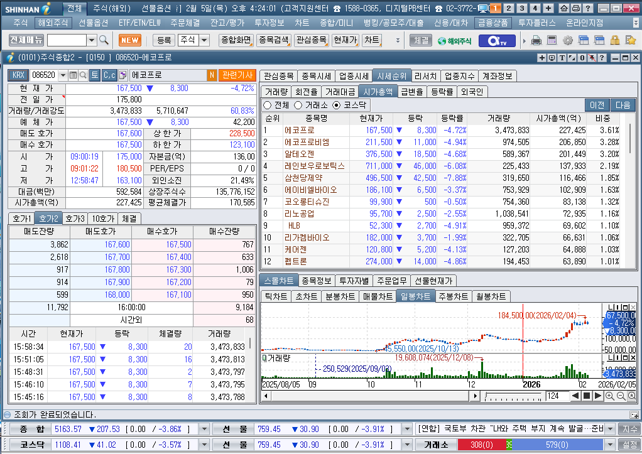
Task: Click the first cascade windows icon
Action: coord(584,40)
